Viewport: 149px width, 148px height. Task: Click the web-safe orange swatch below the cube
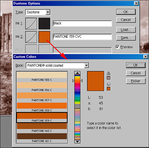click(x=108, y=89)
